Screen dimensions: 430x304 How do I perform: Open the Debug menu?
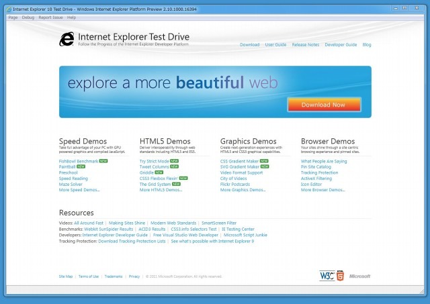(28, 17)
